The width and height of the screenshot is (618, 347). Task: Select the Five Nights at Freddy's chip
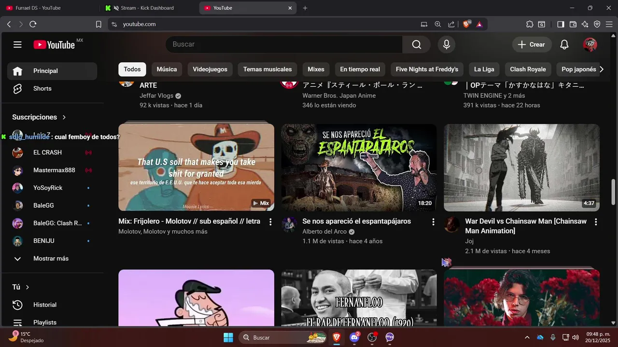click(x=427, y=69)
